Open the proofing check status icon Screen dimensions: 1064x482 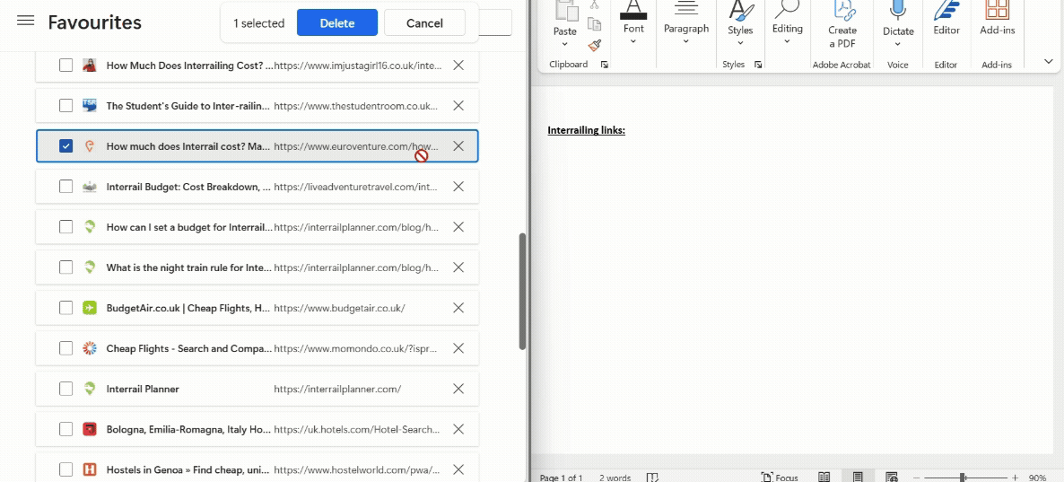click(652, 478)
